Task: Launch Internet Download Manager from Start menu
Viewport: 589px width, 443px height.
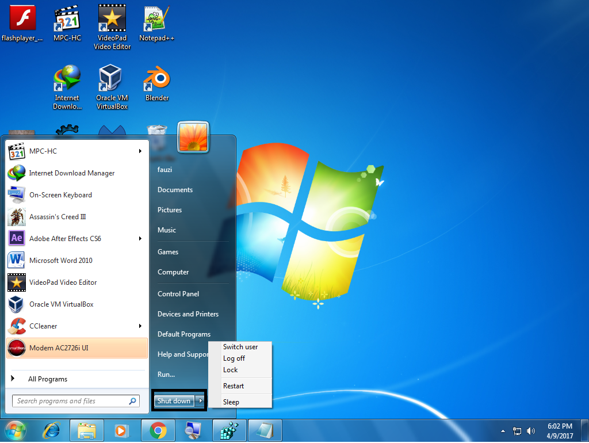Action: (x=77, y=173)
